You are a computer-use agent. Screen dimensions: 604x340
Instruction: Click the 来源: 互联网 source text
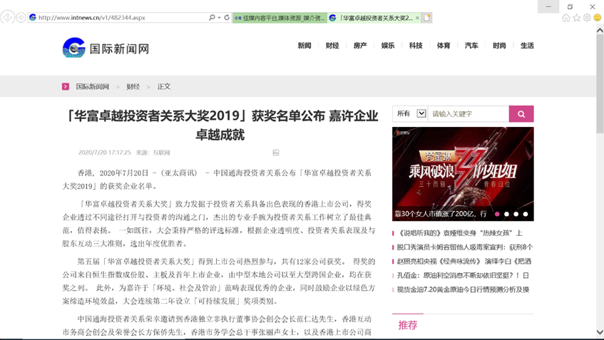tap(153, 153)
